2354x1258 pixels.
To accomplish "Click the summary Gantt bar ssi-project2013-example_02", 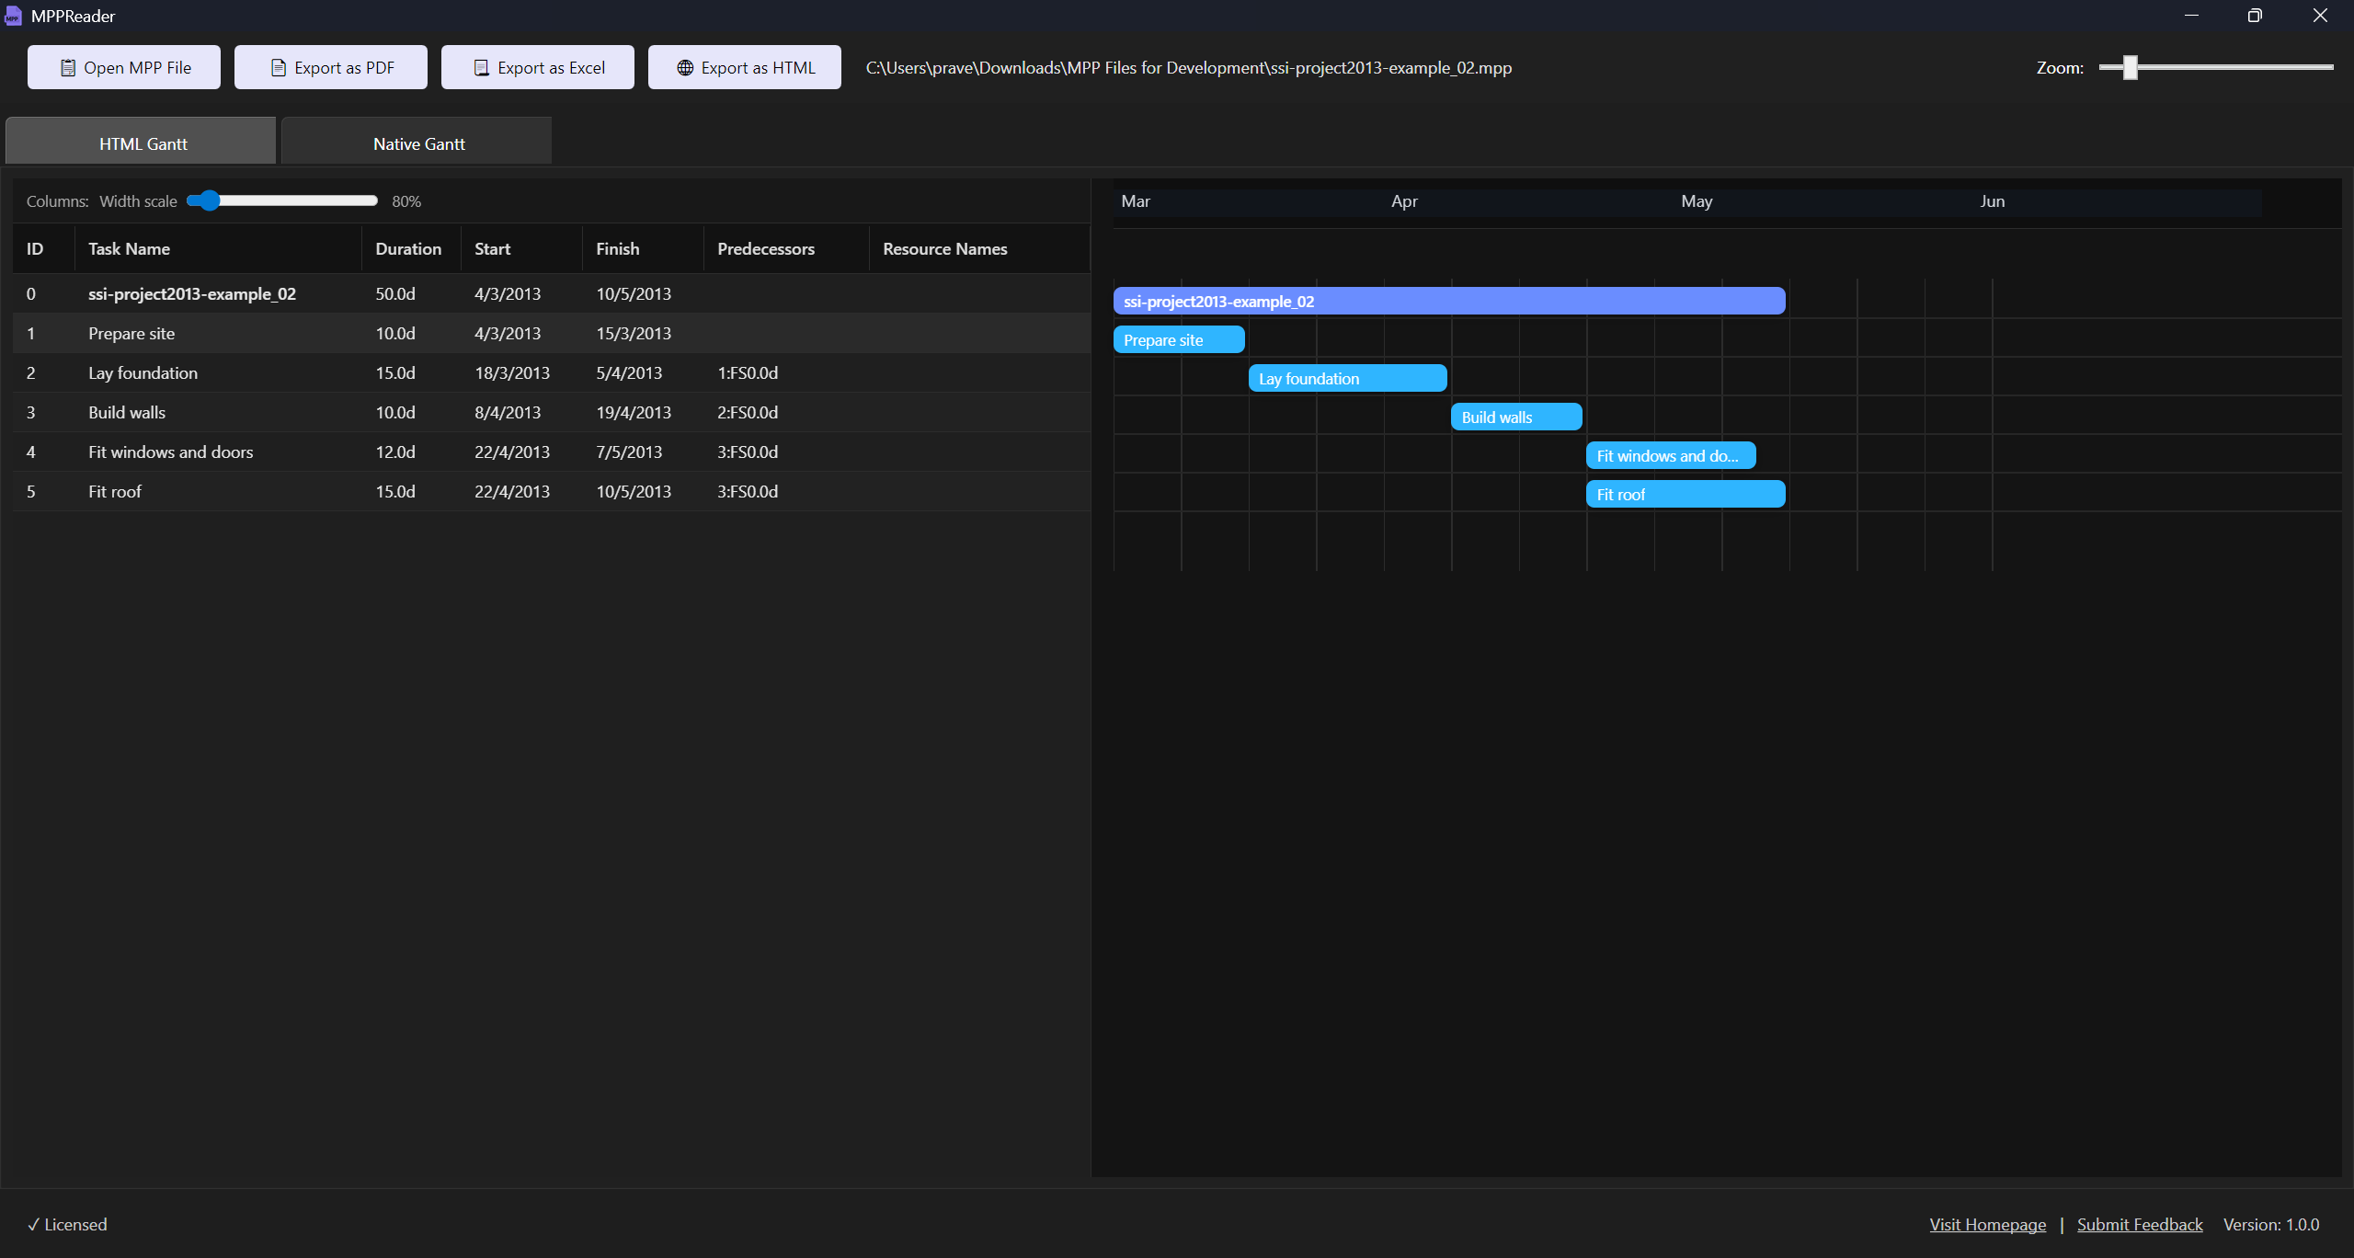I will tap(1449, 301).
